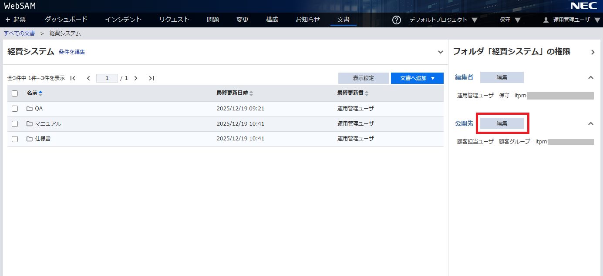Open the 表示設定 display settings
Screen dimensions: 603x276
click(x=363, y=78)
